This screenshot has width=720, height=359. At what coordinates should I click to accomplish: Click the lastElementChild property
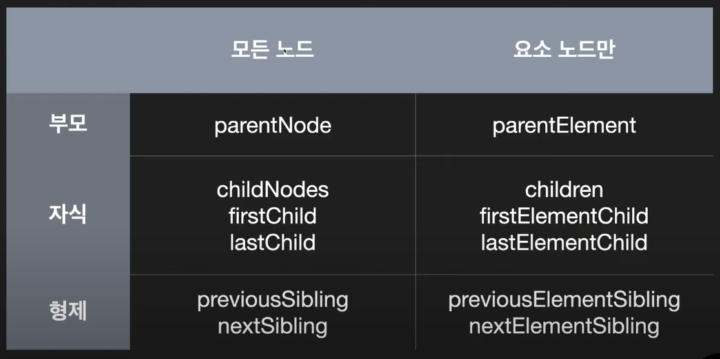(565, 243)
